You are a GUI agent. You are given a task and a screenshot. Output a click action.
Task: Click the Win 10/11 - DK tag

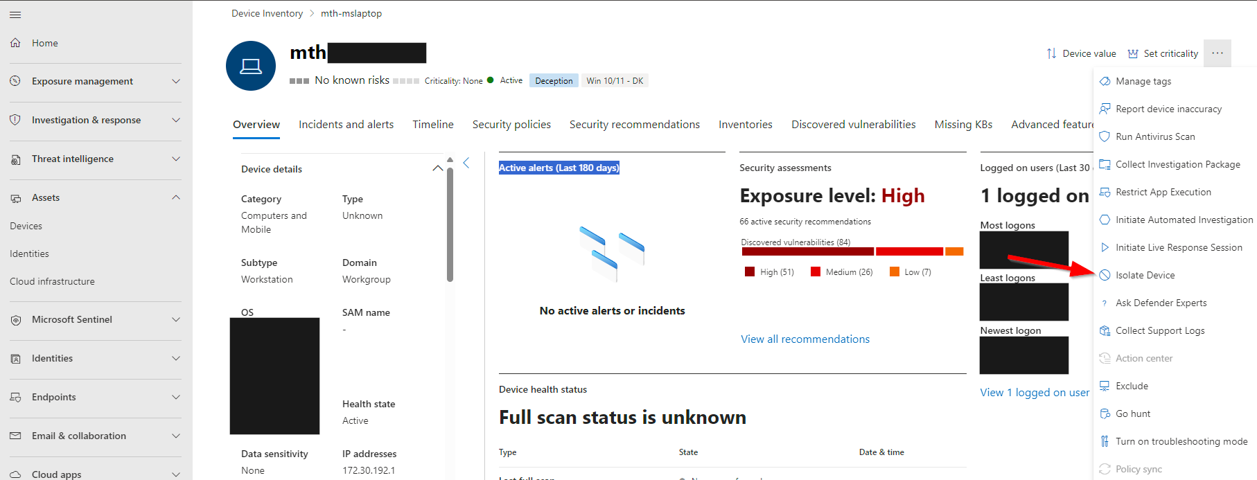pos(615,81)
